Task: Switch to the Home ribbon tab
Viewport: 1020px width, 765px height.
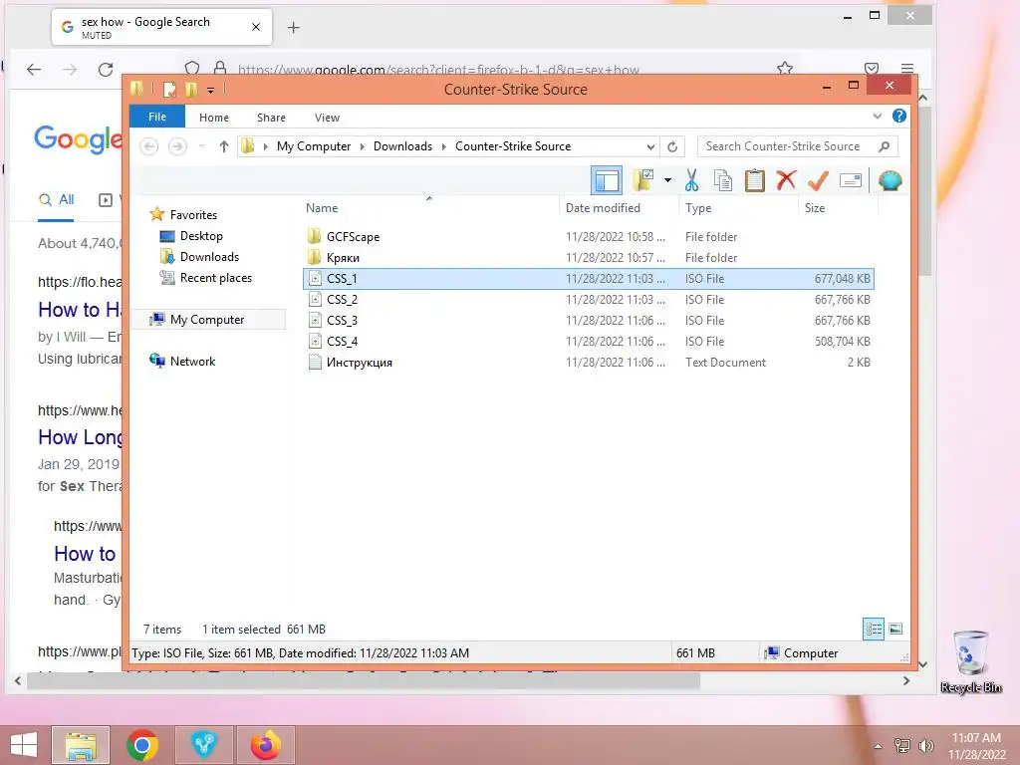Action: (x=214, y=118)
